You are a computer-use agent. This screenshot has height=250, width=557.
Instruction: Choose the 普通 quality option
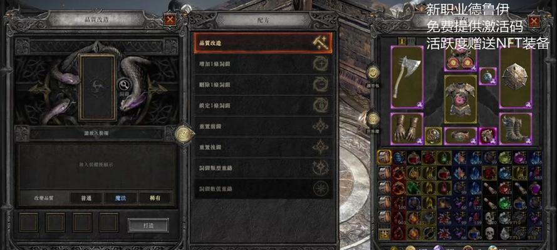pyautogui.click(x=86, y=198)
